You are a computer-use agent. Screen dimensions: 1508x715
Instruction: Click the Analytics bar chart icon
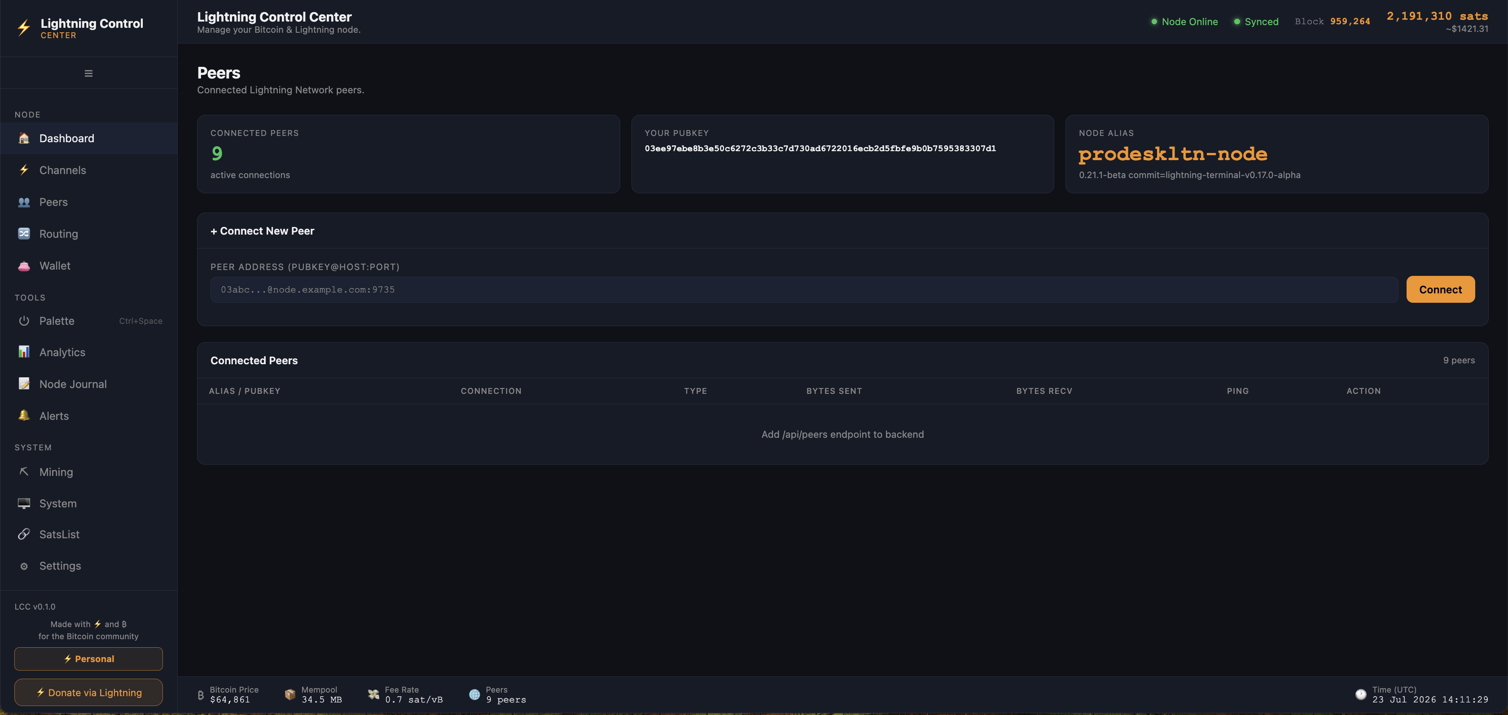24,352
